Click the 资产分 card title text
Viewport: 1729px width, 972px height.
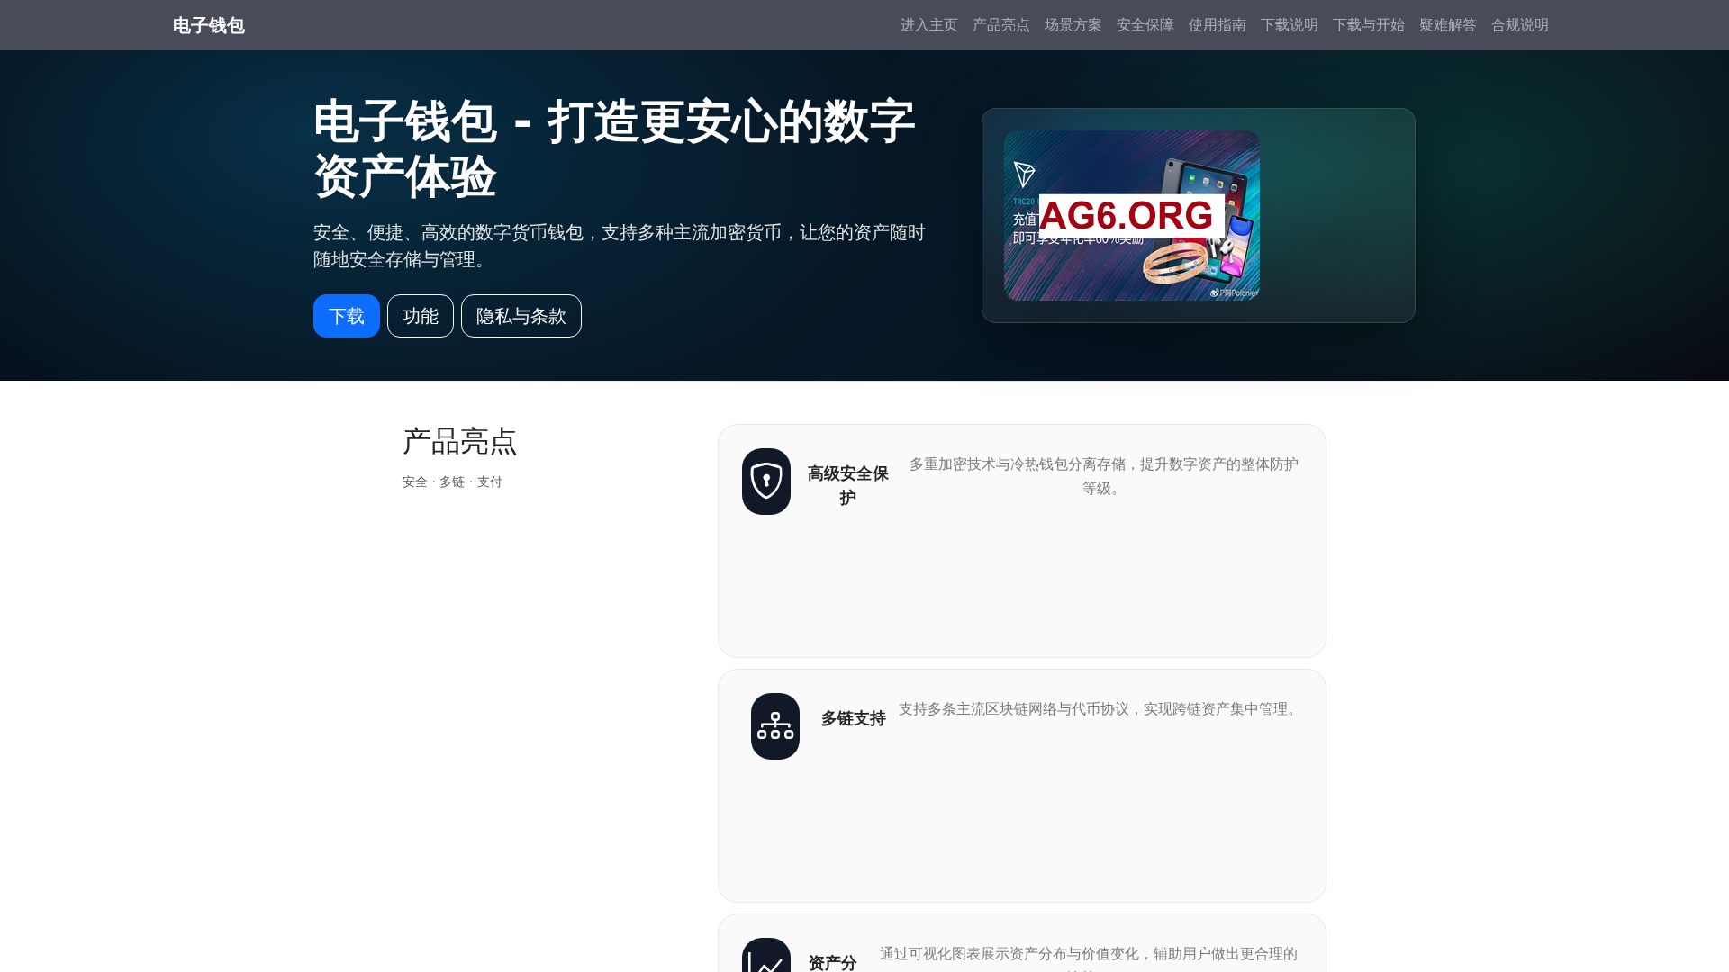832,963
